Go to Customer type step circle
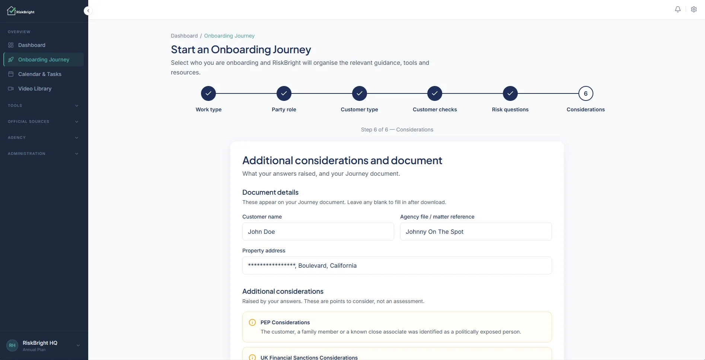Screen dimensions: 705x360 [x=360, y=93]
